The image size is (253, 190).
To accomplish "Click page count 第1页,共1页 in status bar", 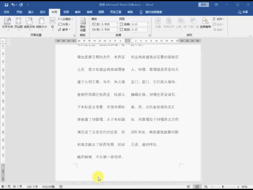I will point(12,187).
